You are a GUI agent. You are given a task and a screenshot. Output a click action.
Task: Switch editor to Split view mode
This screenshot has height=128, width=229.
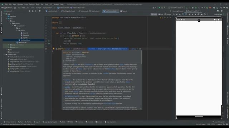tap(161, 14)
